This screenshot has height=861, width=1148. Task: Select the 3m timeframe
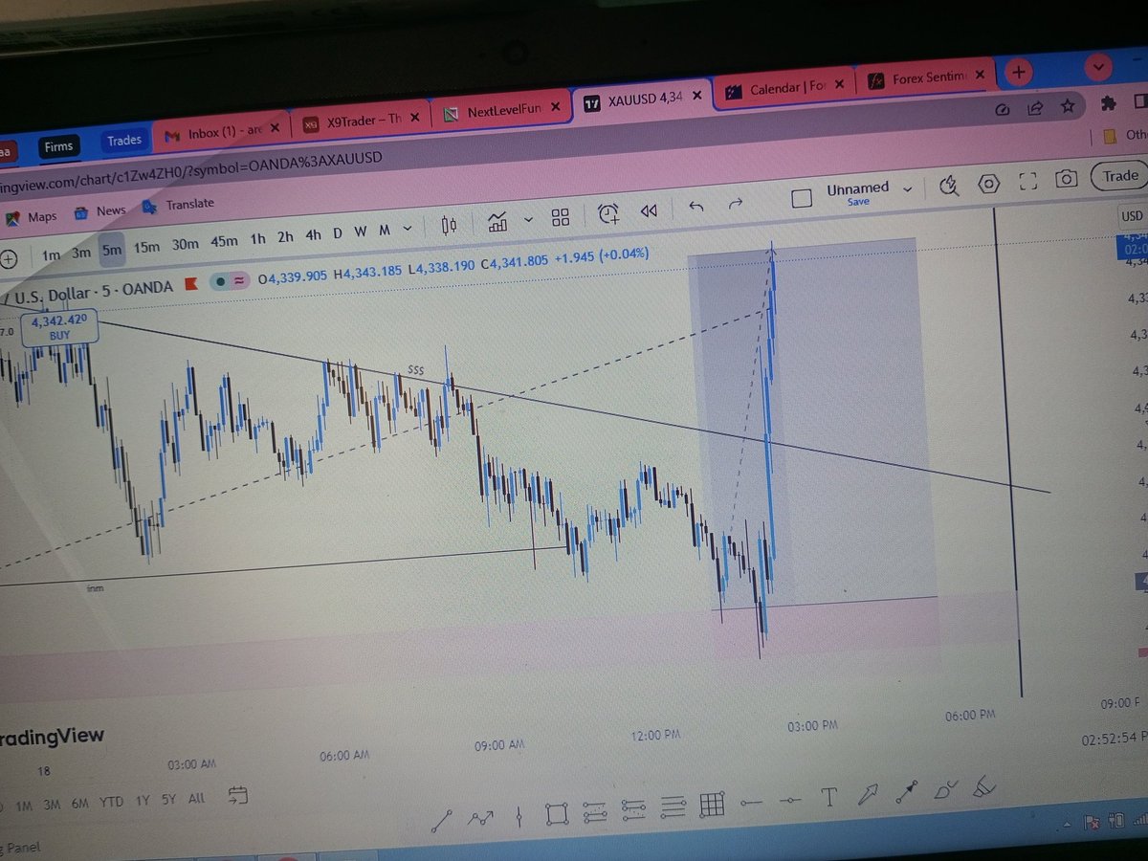click(x=81, y=254)
